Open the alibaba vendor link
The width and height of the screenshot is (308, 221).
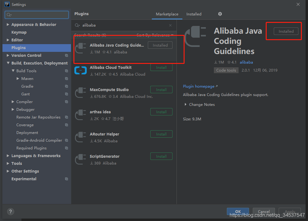tap(246, 62)
